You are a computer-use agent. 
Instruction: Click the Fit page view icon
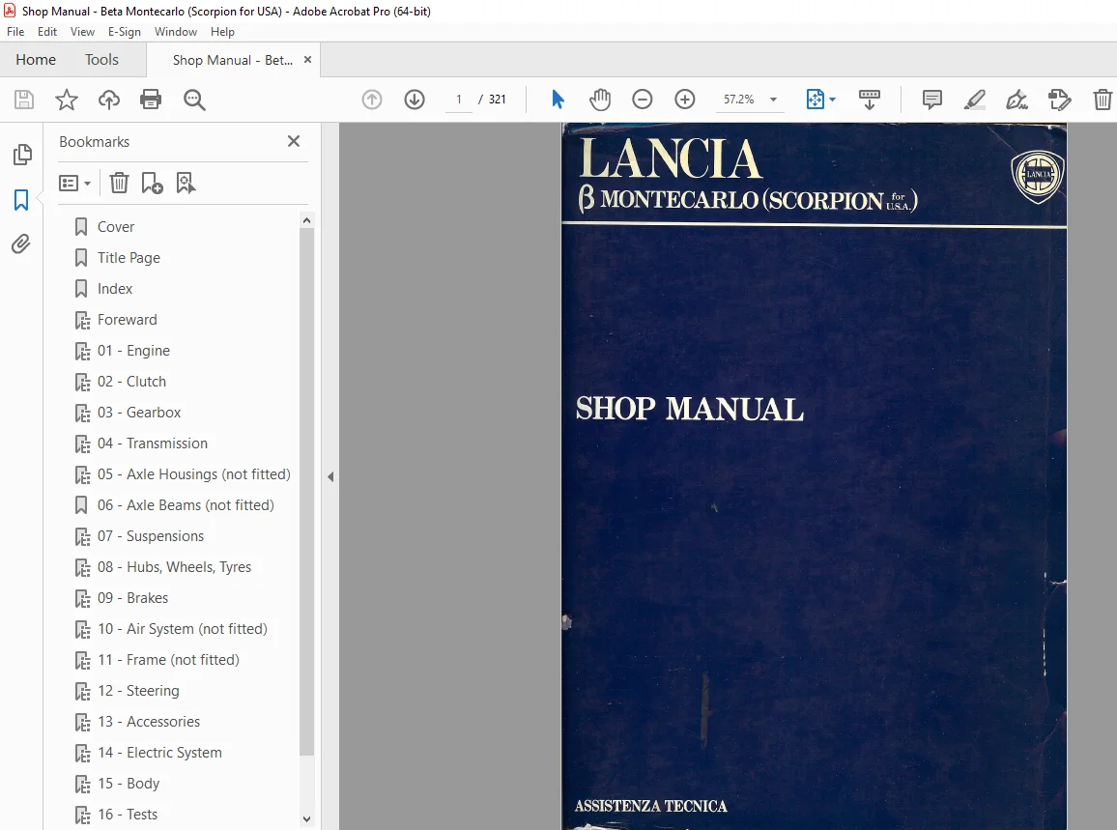815,100
